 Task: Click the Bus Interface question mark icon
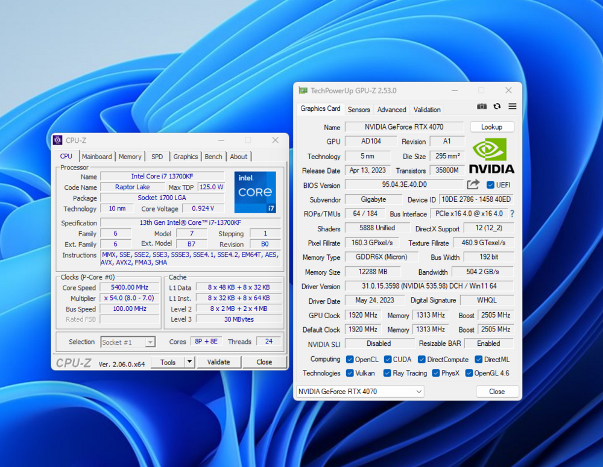[513, 214]
